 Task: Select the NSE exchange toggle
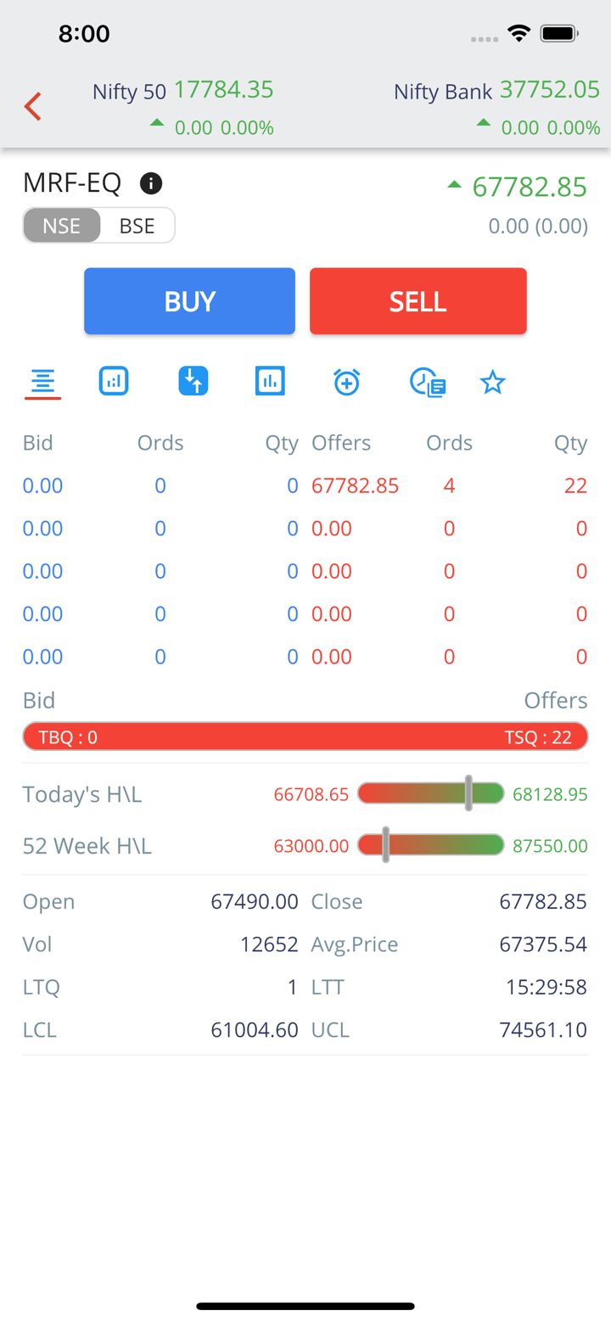tap(62, 226)
